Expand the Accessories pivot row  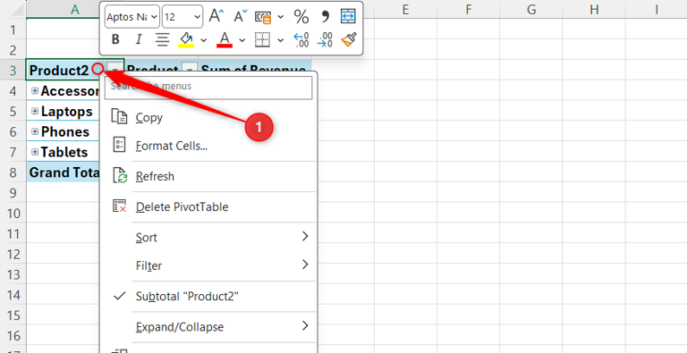coord(35,90)
